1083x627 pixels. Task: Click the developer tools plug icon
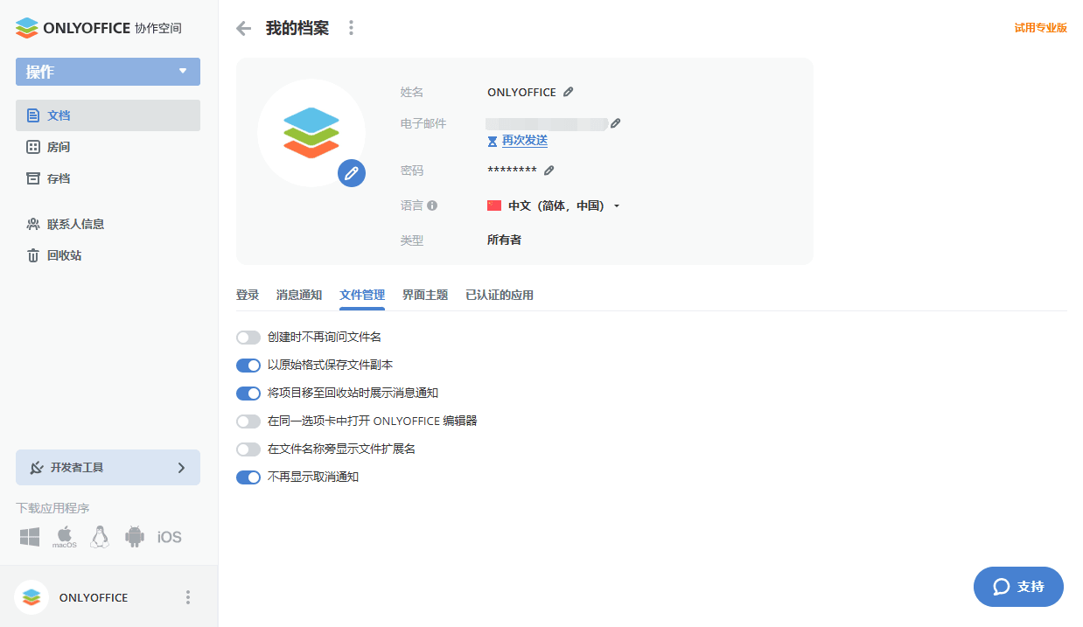[x=37, y=468]
